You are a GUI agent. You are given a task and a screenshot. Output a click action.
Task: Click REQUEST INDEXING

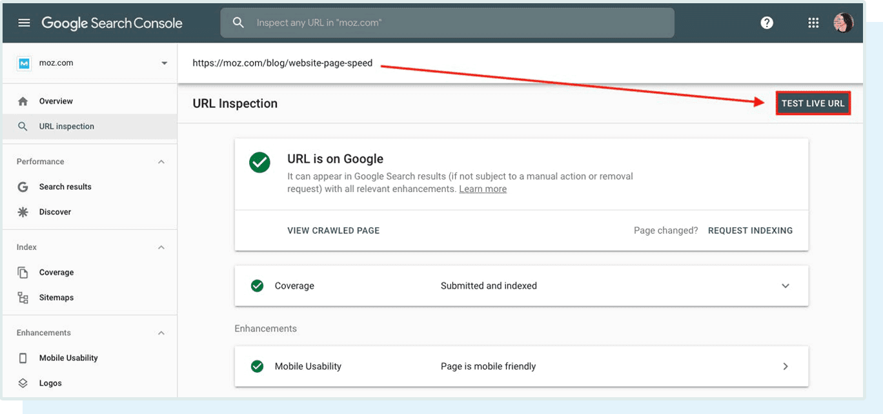[x=750, y=231]
